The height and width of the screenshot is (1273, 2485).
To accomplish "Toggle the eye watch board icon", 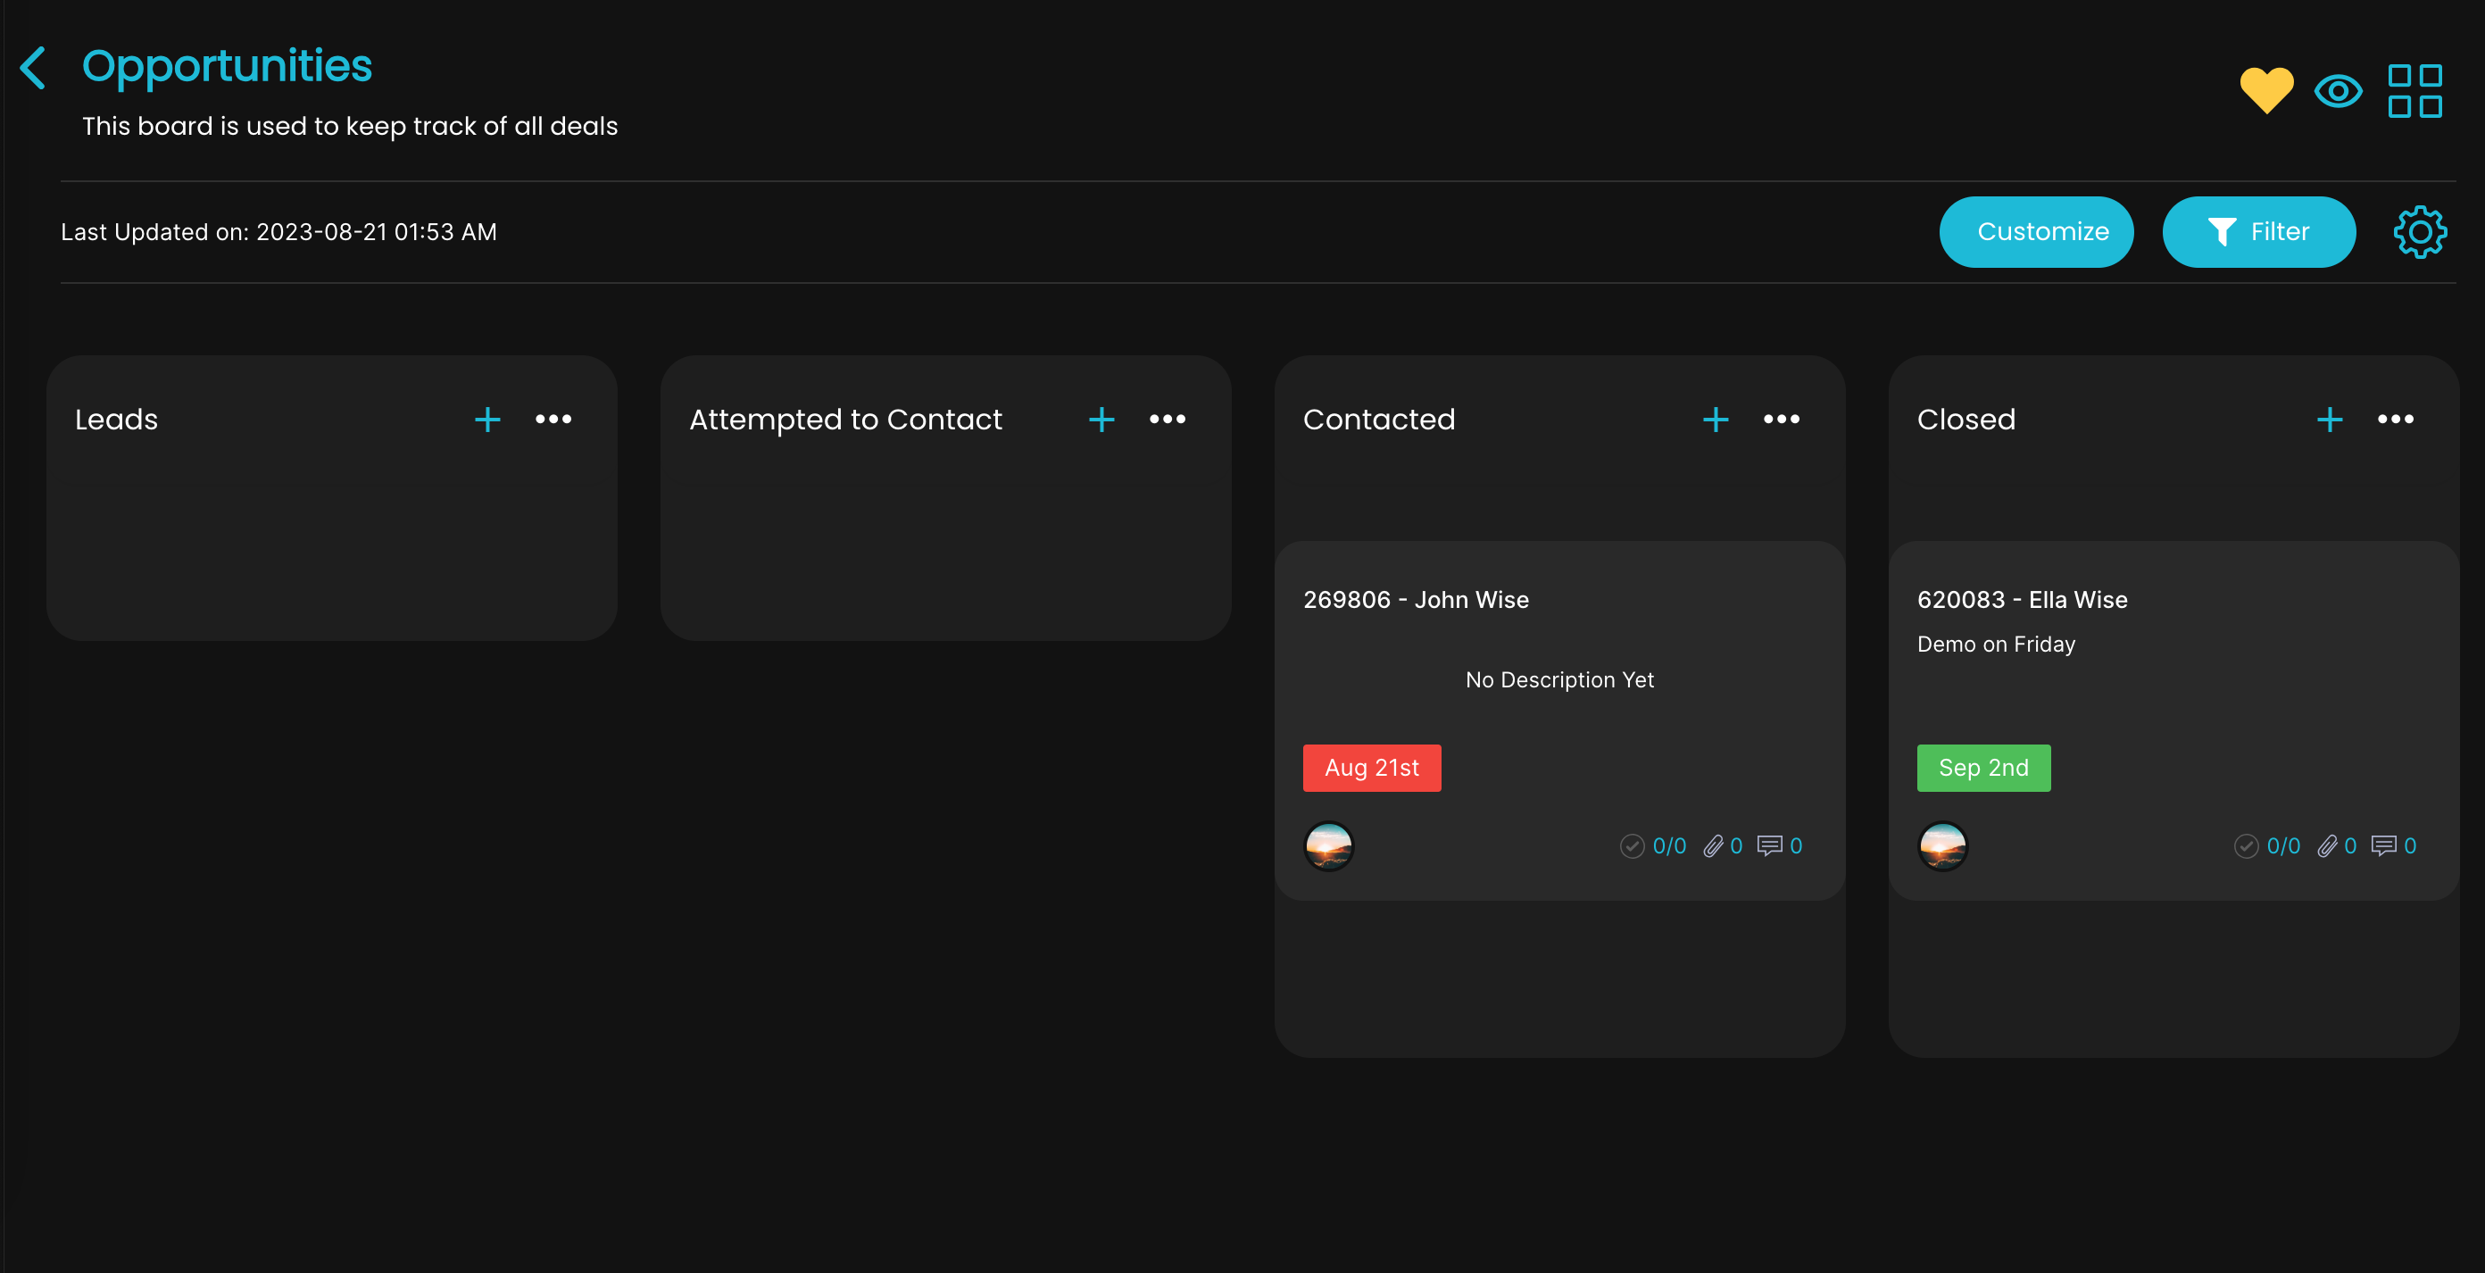I will point(2338,92).
